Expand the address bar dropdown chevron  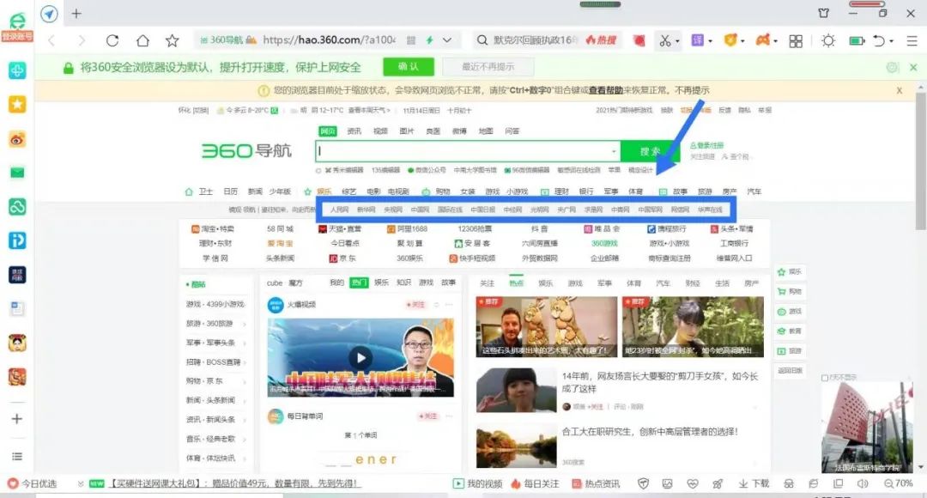coord(447,40)
